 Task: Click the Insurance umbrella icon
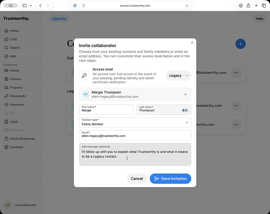tap(6, 105)
